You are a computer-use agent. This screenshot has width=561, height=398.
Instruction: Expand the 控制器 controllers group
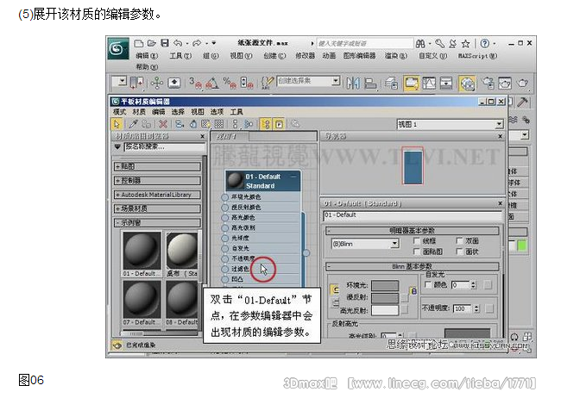pos(157,180)
